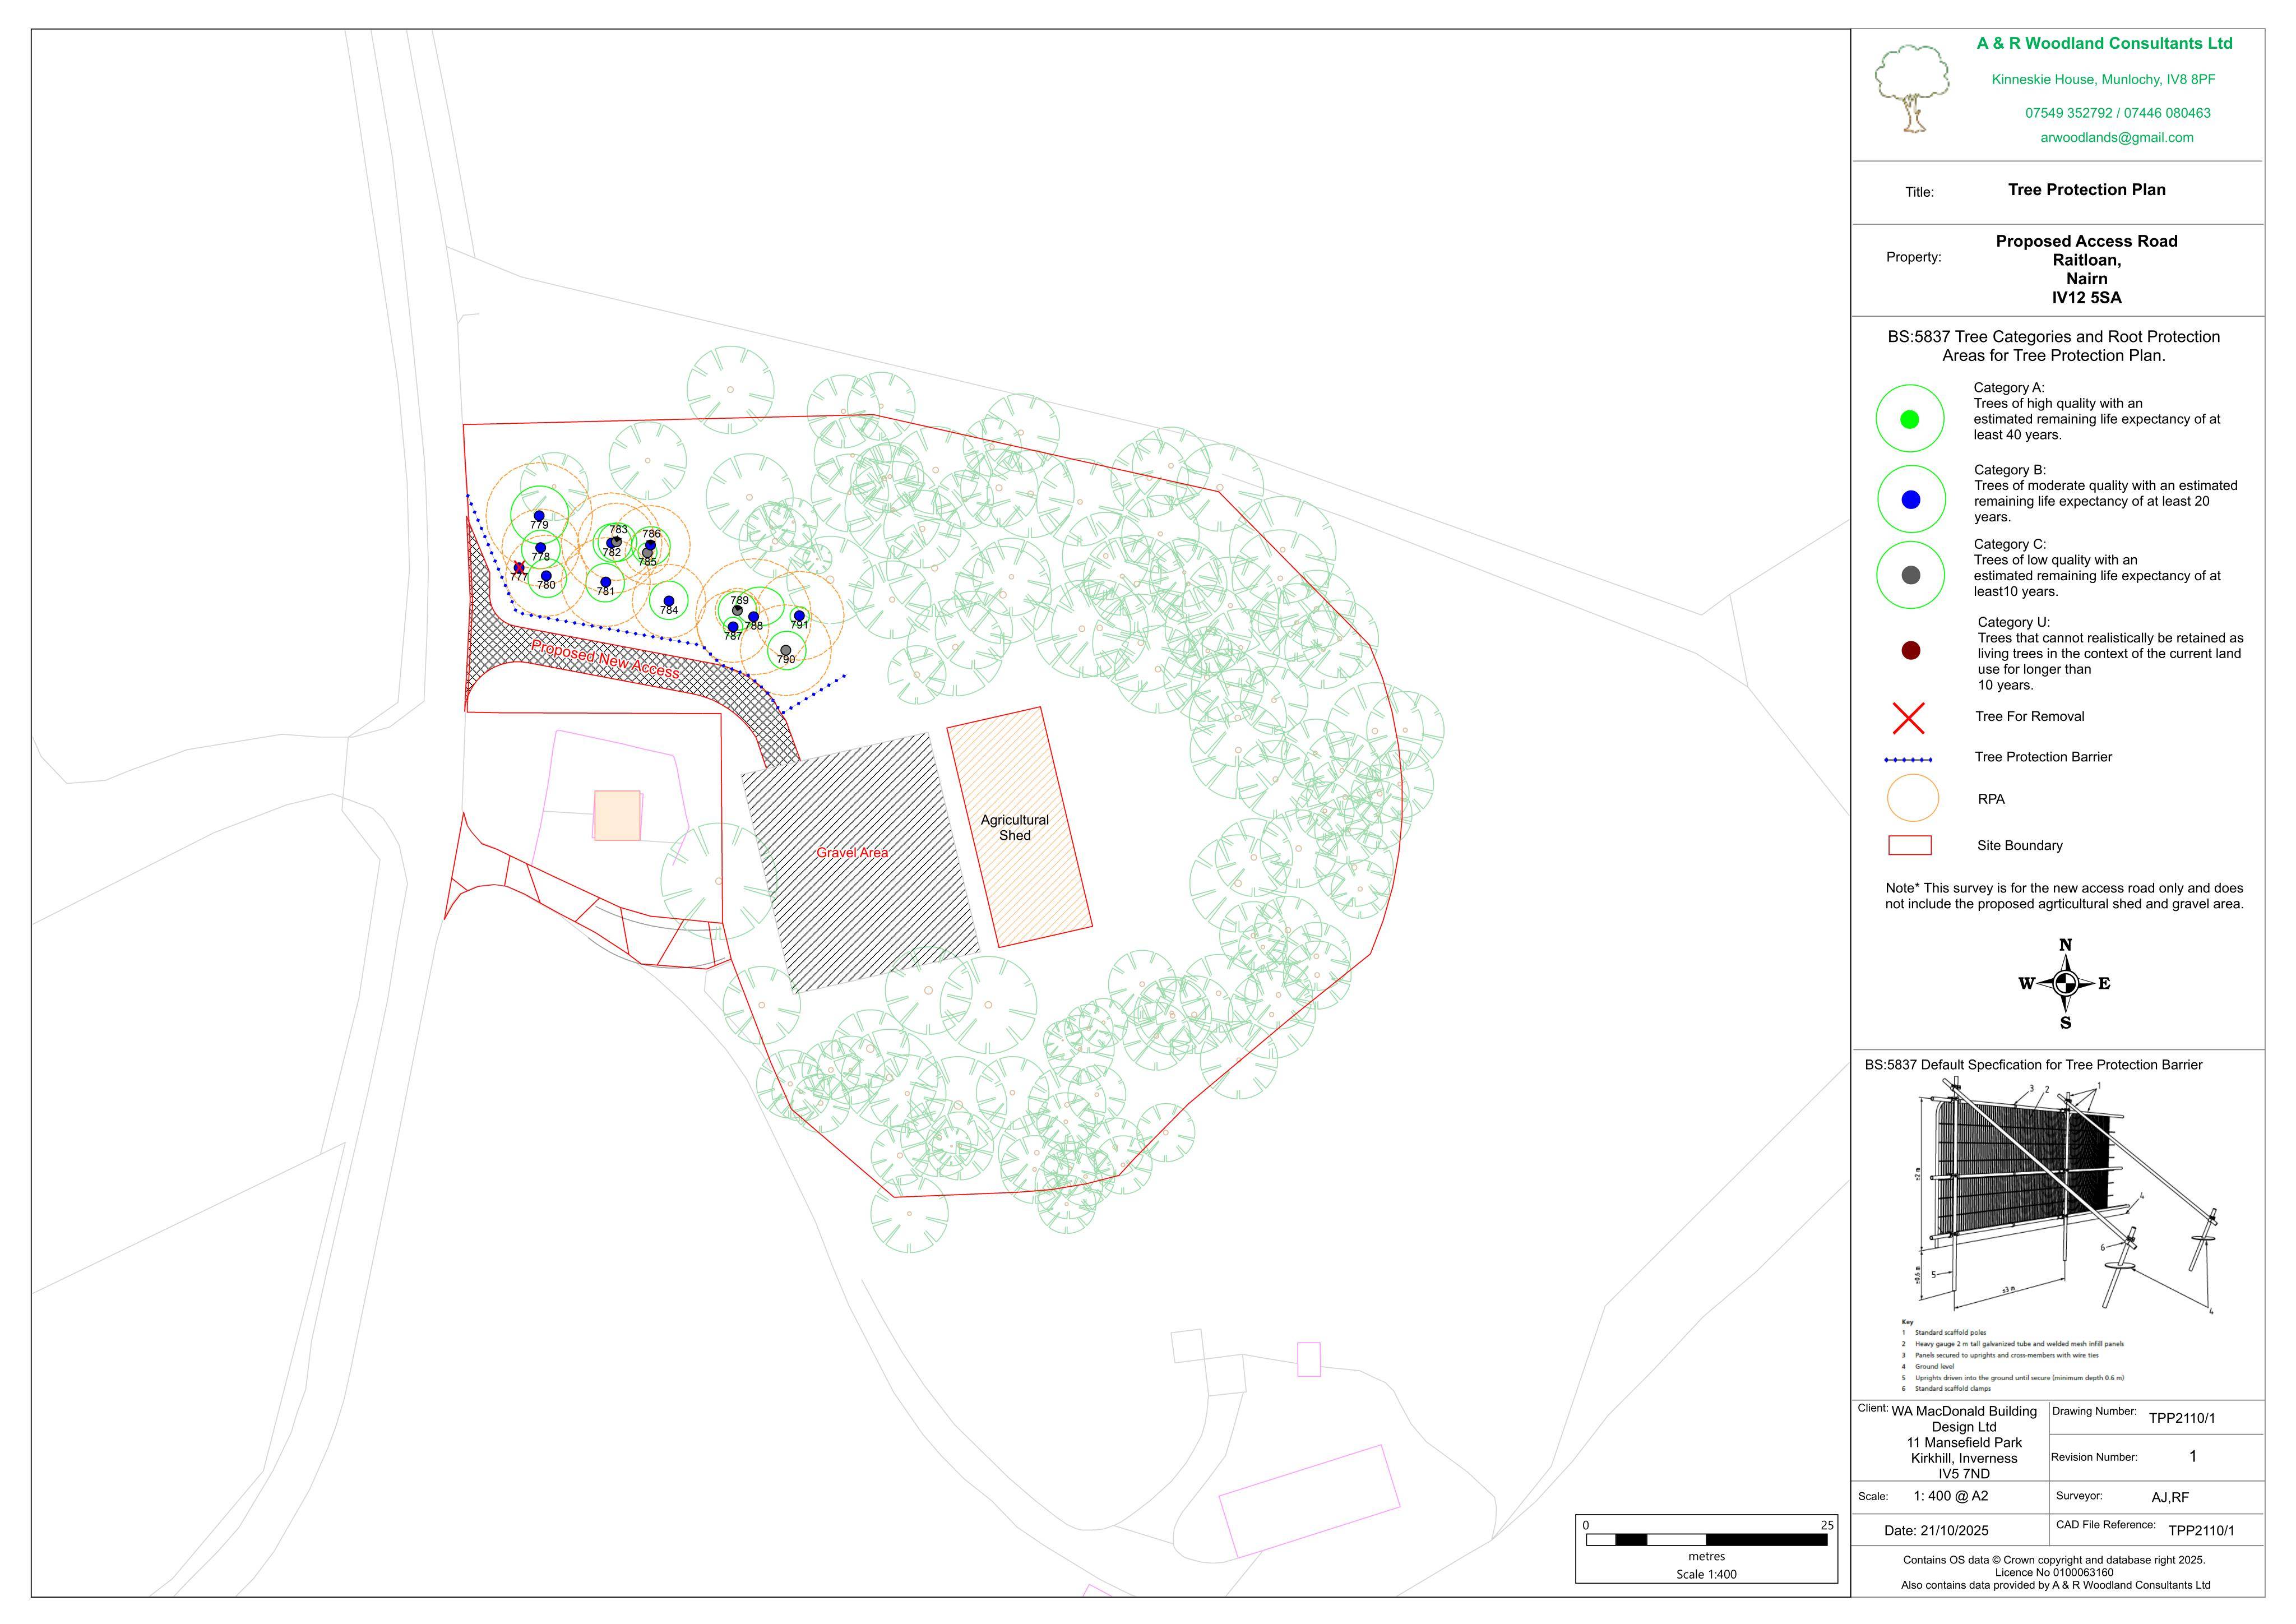Select the Category U maroon dot legend symbol
This screenshot has height=1624, width=2296.
coord(1911,651)
